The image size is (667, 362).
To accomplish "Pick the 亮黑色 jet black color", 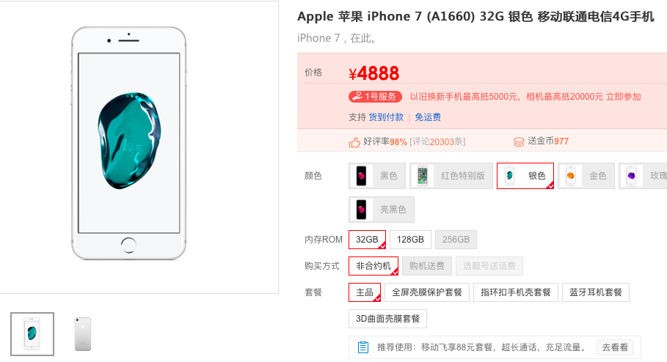I will pyautogui.click(x=381, y=210).
